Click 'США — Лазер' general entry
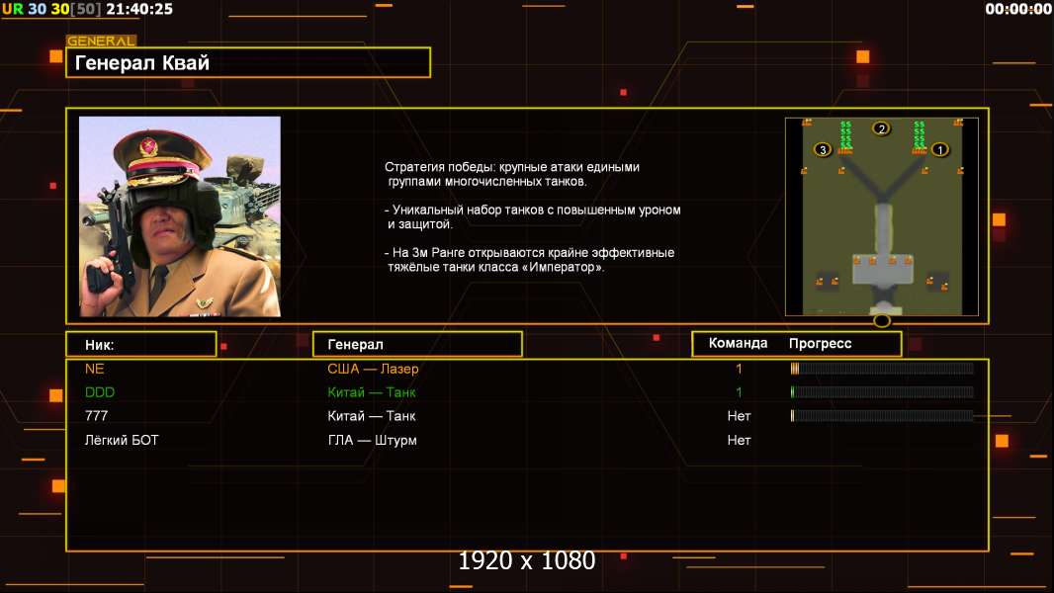 tap(373, 369)
